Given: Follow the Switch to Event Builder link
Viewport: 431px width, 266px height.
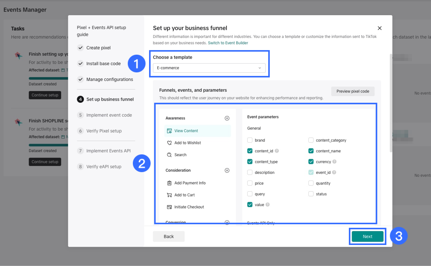Looking at the screenshot, I should [x=228, y=43].
